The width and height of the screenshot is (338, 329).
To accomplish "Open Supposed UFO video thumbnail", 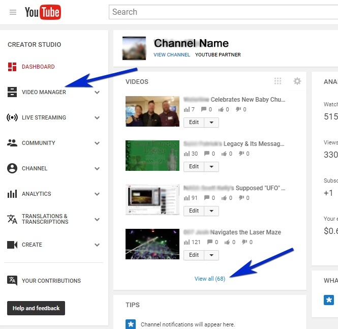I will (152, 200).
